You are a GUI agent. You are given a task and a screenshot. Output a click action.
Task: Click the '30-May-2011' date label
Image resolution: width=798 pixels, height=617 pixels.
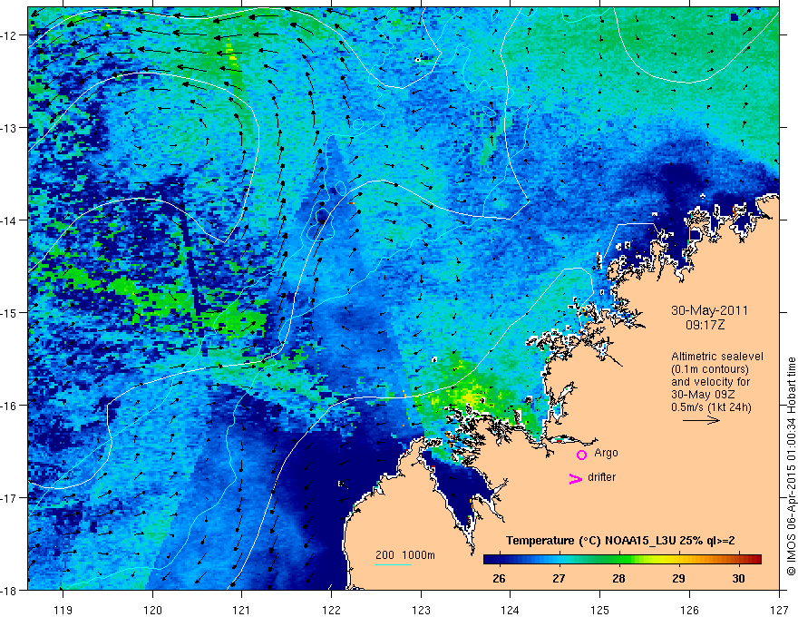coord(709,310)
